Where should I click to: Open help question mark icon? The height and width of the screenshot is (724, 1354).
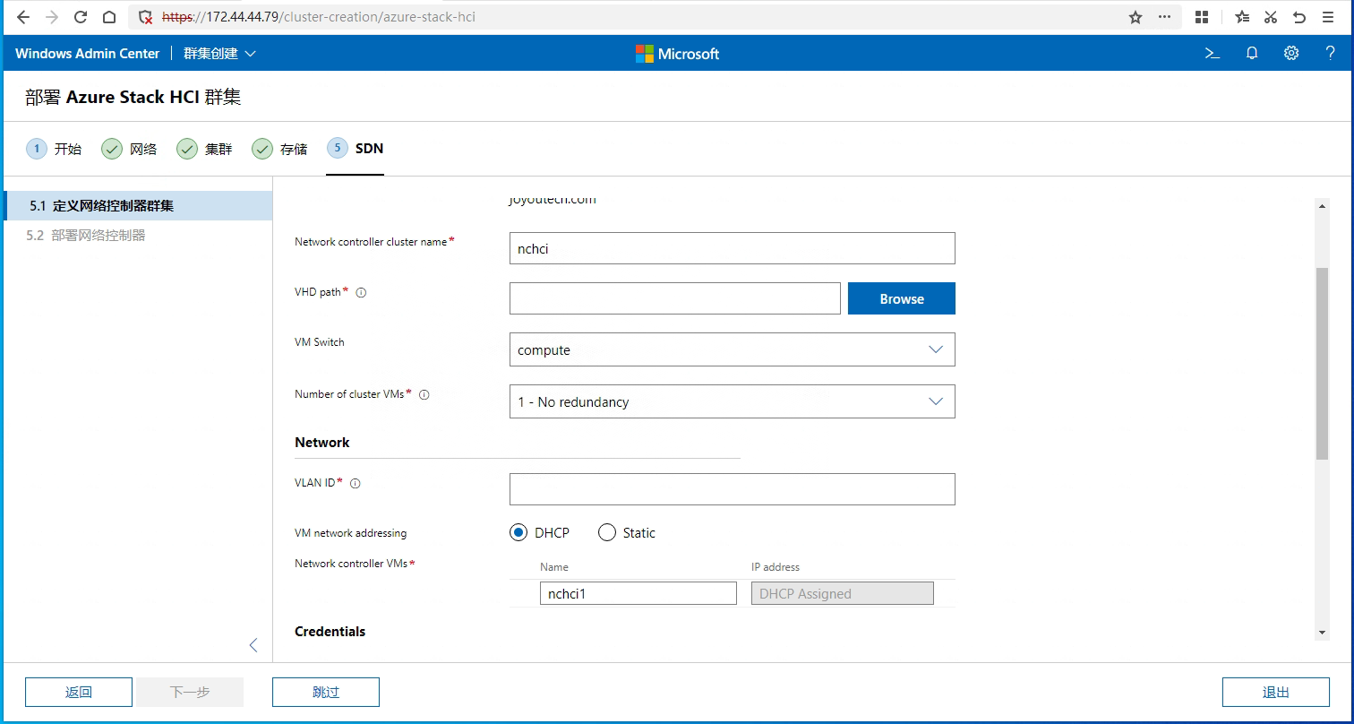point(1330,53)
